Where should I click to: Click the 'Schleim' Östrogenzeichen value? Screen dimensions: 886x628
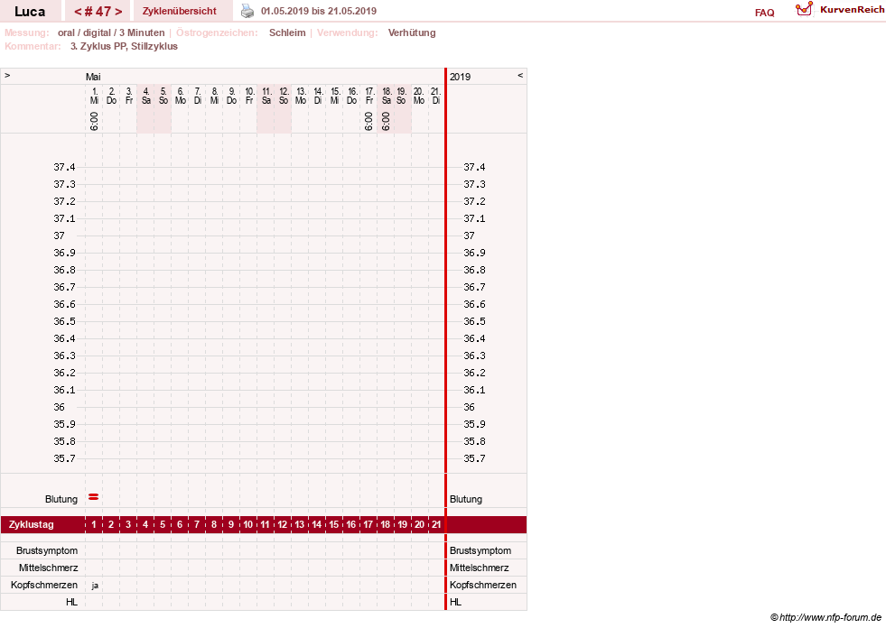[287, 32]
